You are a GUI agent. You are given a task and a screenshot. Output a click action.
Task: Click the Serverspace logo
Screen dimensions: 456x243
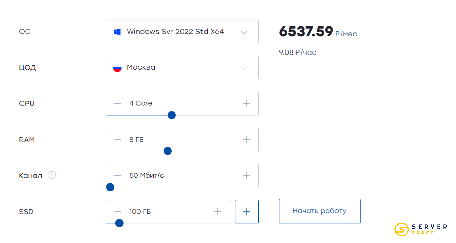[421, 229]
